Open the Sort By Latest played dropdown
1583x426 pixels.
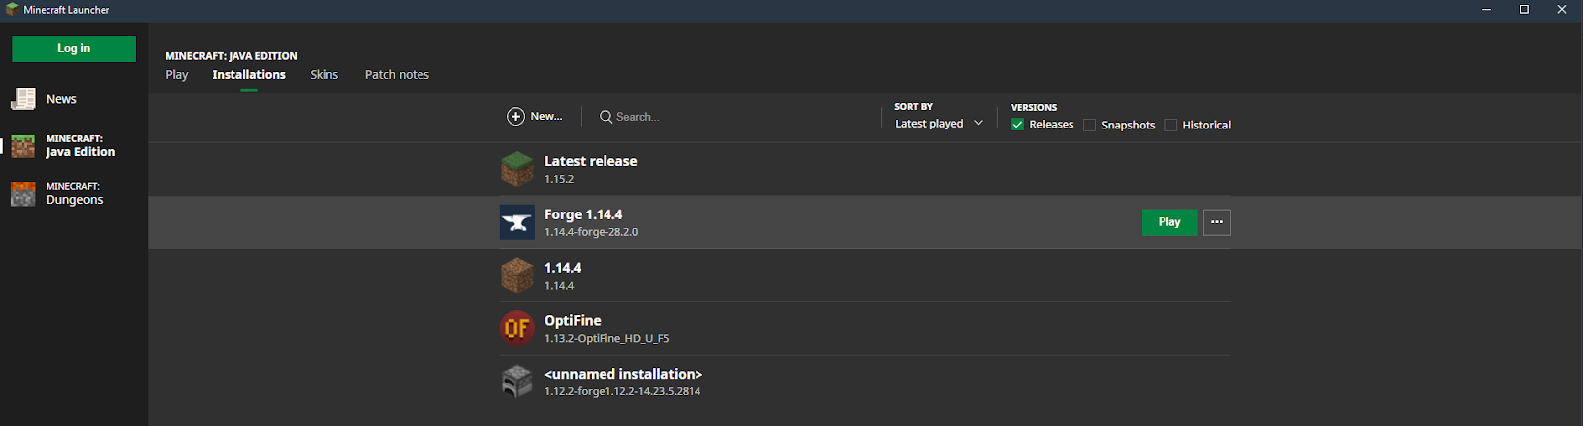pyautogui.click(x=939, y=124)
